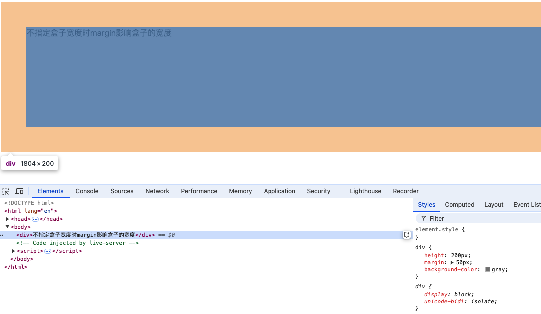Switch to the Elements tab
Image resolution: width=541 pixels, height=314 pixels.
pyautogui.click(x=50, y=191)
